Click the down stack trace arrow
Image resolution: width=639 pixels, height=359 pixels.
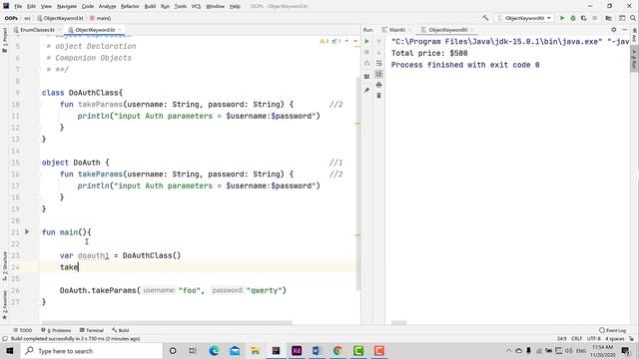click(378, 52)
